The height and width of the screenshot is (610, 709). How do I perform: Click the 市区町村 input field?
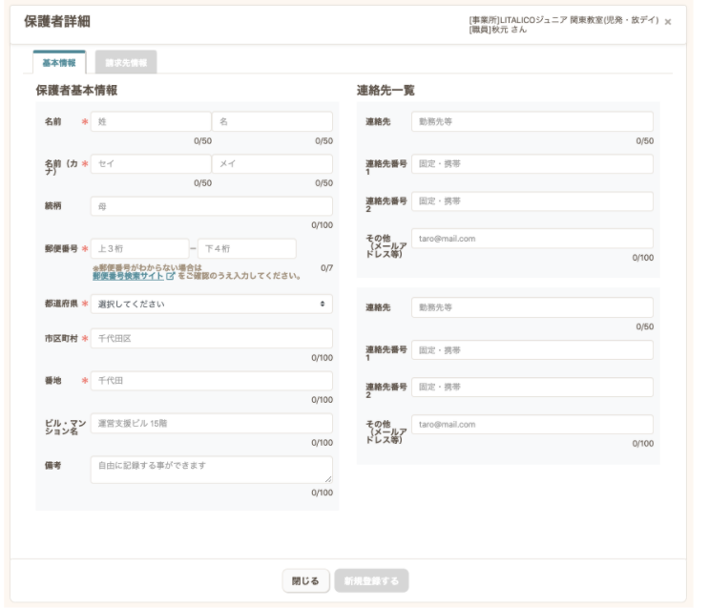coord(212,339)
